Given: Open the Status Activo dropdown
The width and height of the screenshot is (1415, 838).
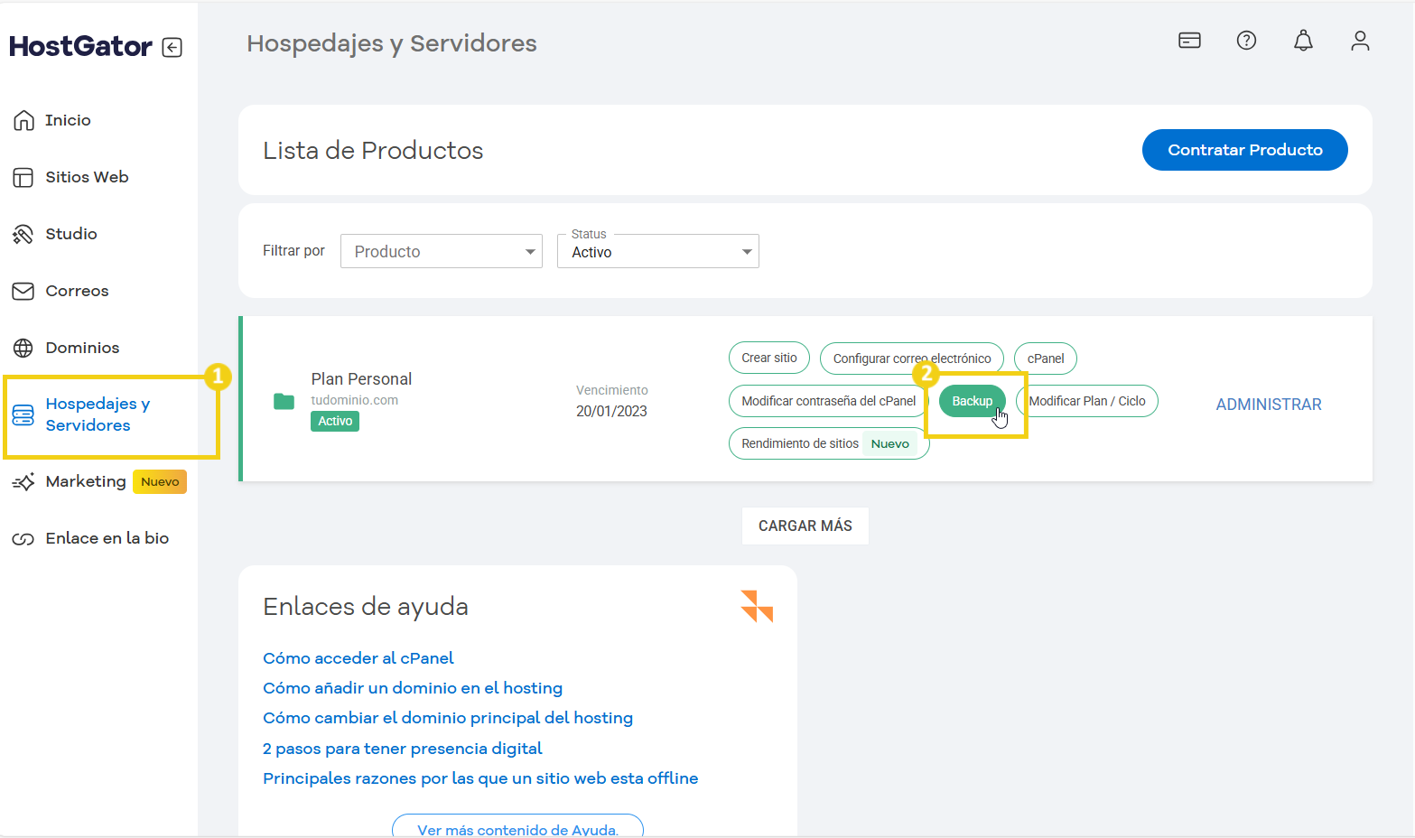Looking at the screenshot, I should point(657,251).
